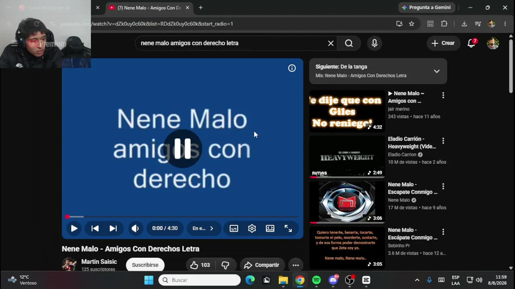Open File Explorer from the taskbar
Screen dimensions: 515x289
coord(283,280)
